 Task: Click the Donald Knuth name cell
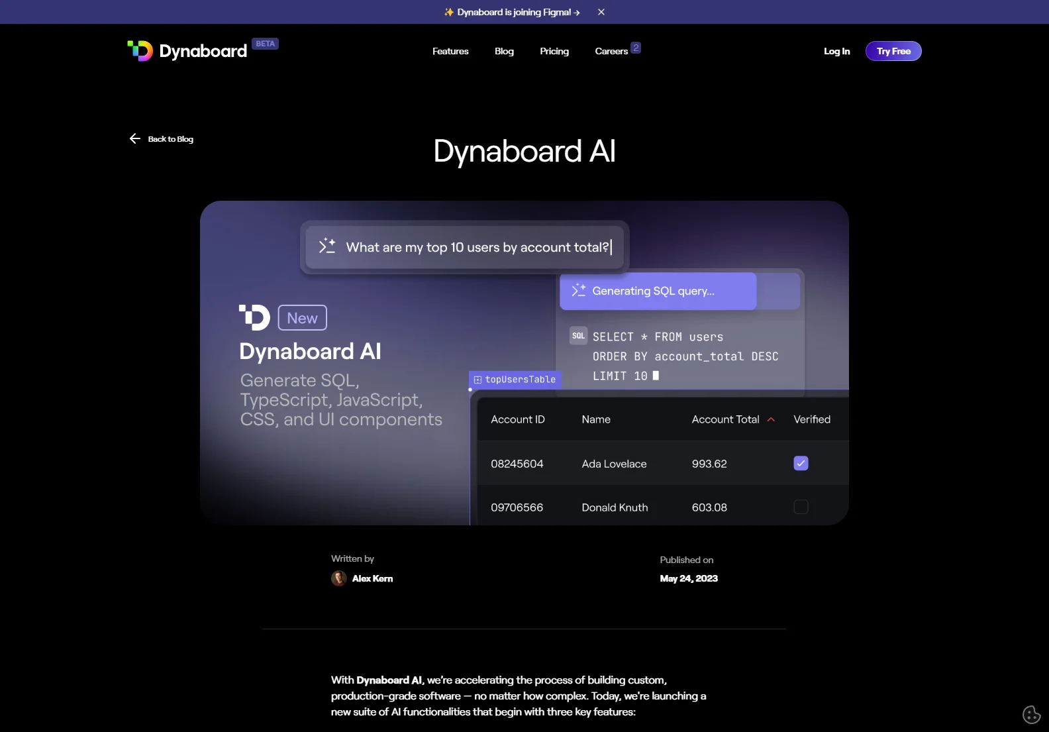(x=615, y=507)
